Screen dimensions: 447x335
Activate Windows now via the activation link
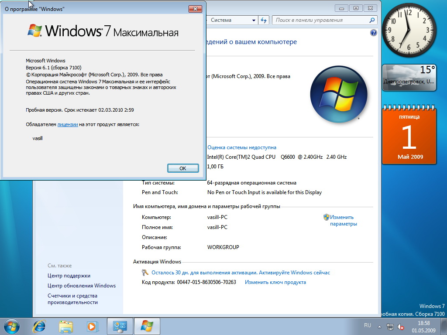[241, 273]
